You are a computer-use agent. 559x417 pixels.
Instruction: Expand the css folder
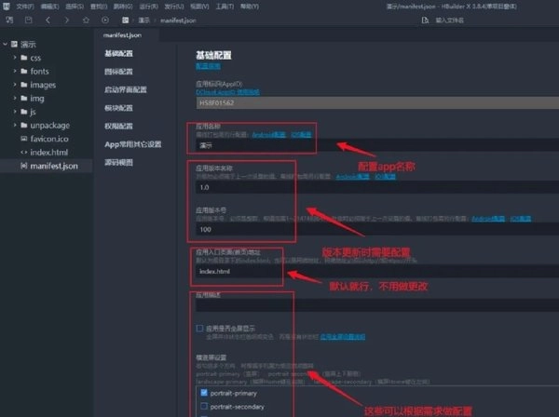coord(17,58)
